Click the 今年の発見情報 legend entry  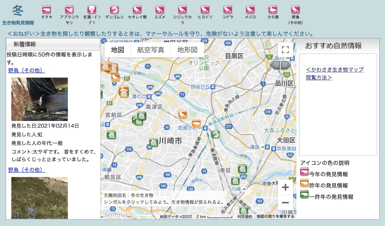324,173
